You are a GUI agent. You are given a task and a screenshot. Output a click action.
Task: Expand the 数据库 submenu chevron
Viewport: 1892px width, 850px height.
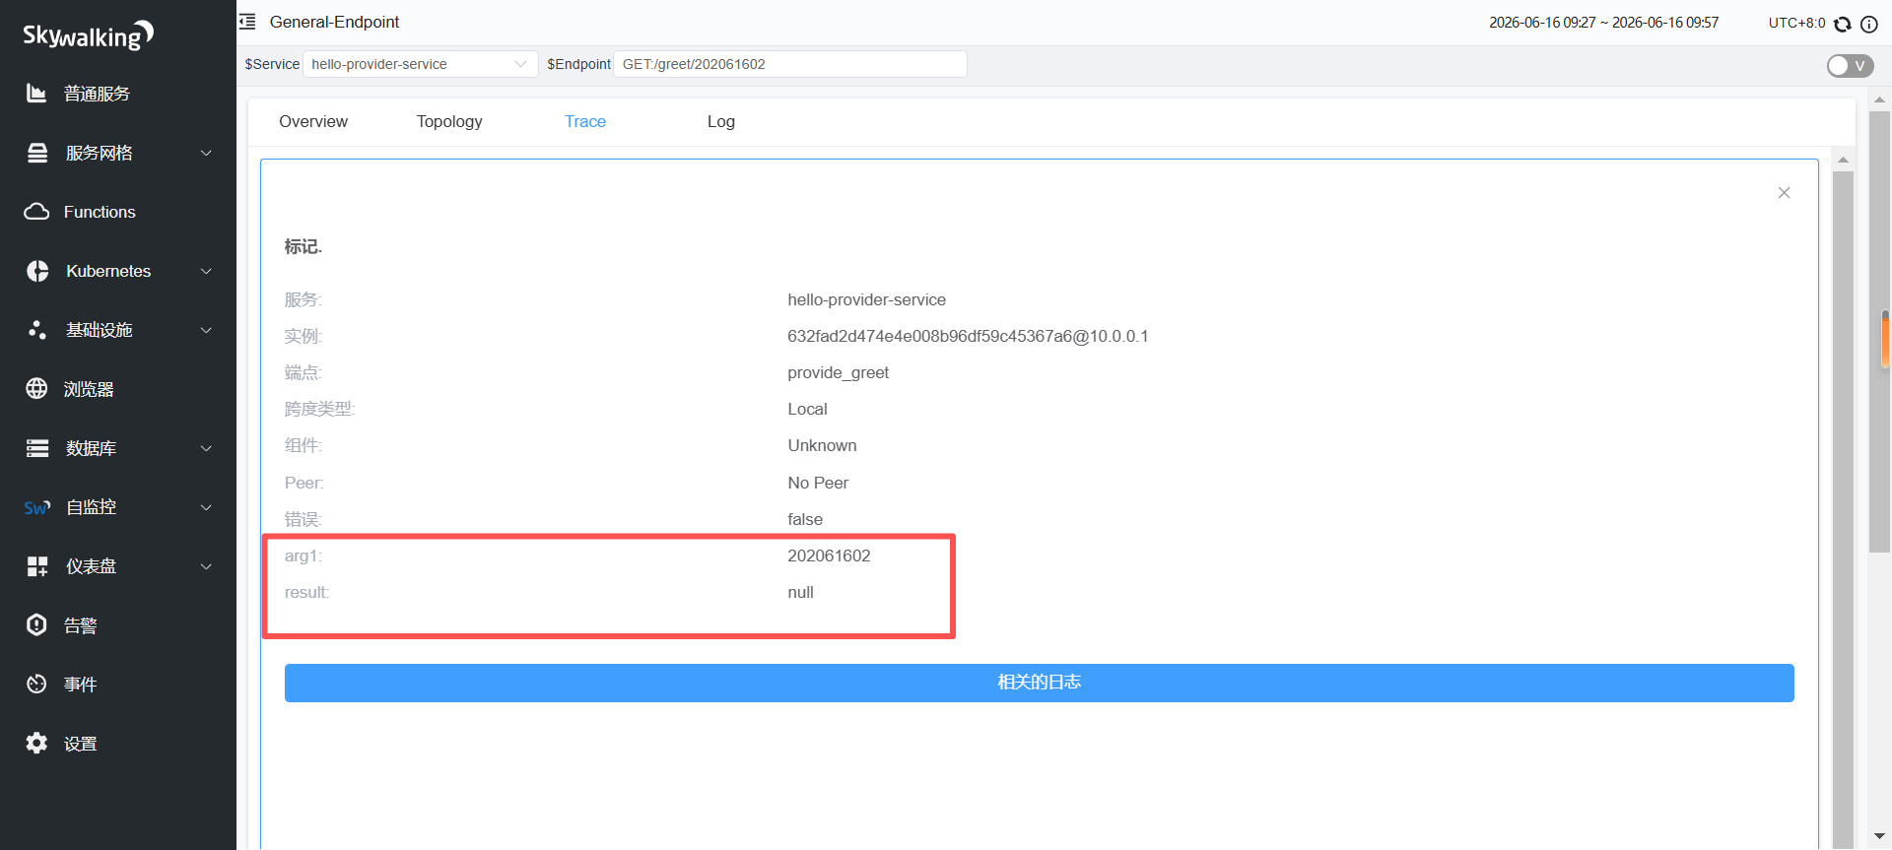206,448
